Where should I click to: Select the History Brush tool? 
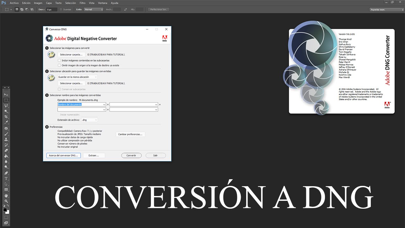click(x=6, y=145)
